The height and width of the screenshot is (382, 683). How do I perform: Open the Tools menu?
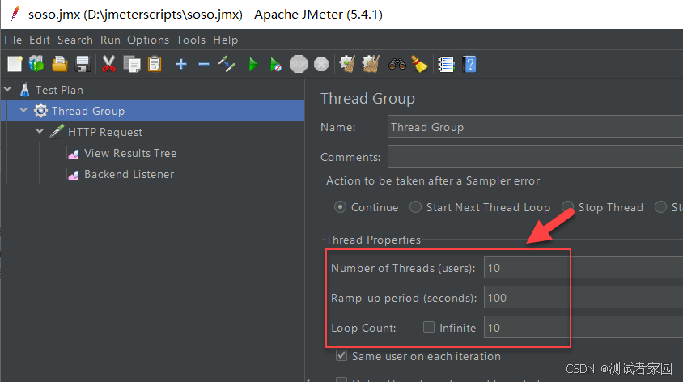coord(191,40)
